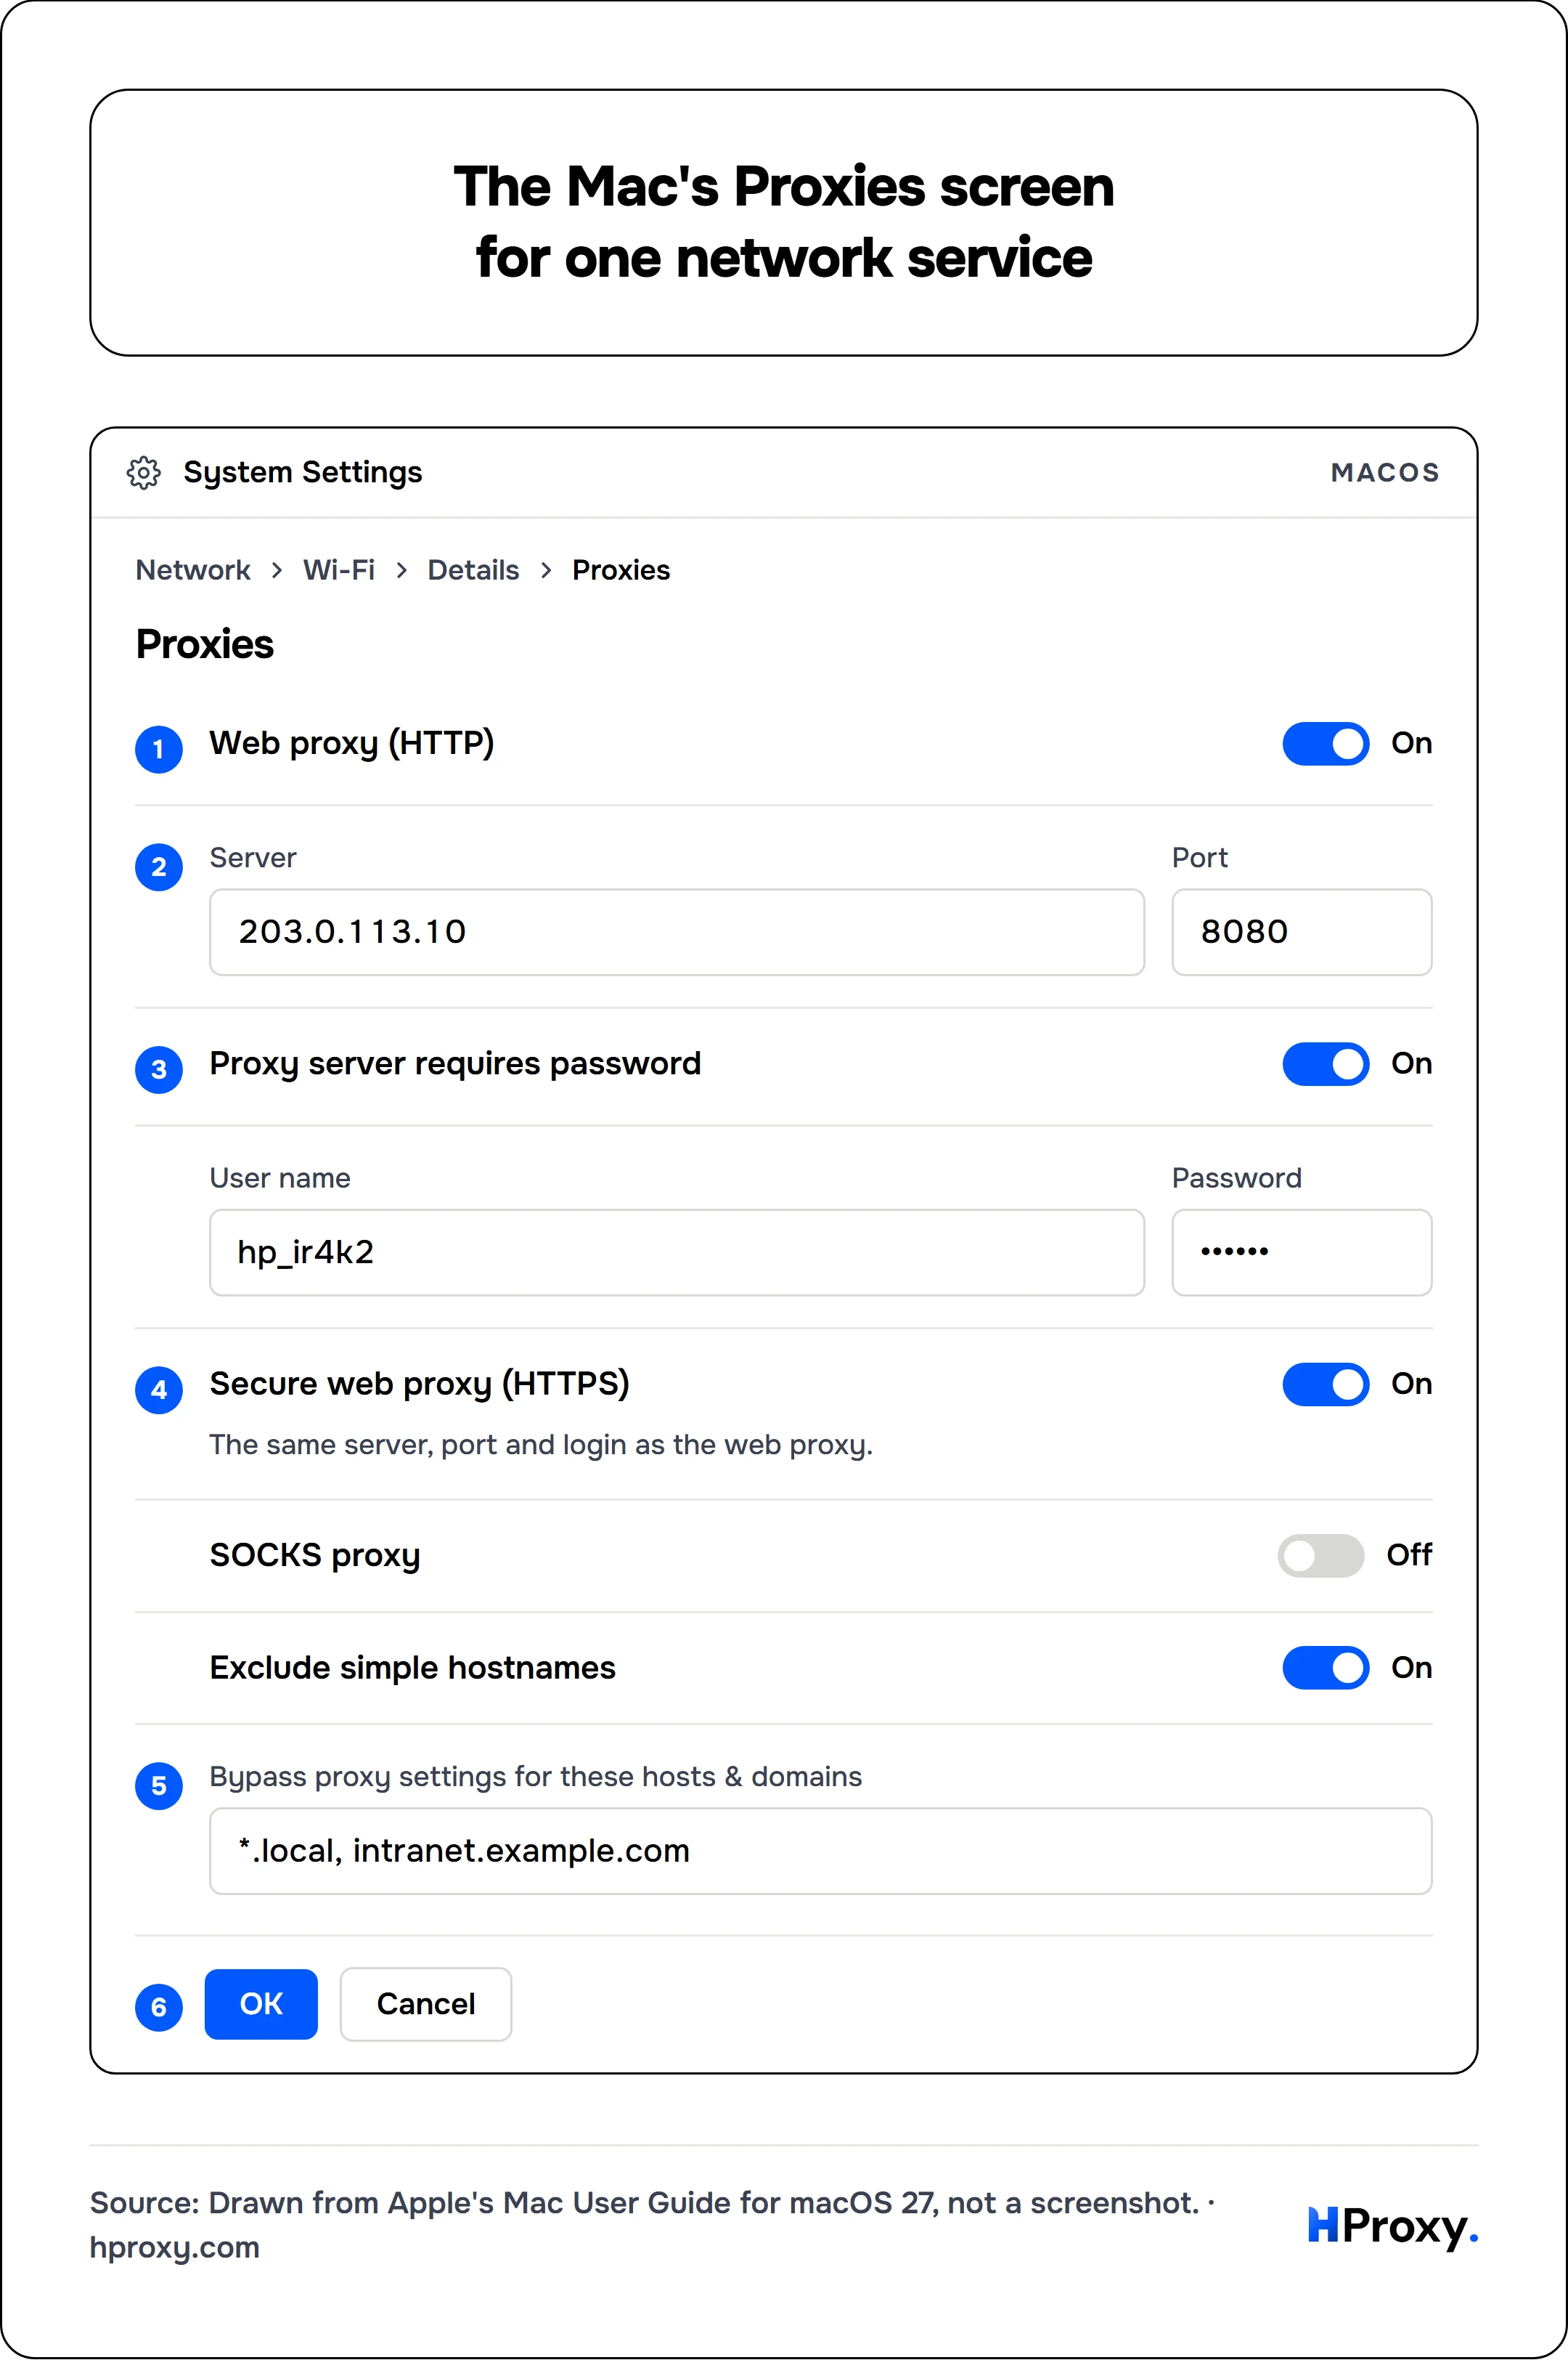Click the System Settings title text
The height and width of the screenshot is (2360, 1568).
click(x=303, y=472)
